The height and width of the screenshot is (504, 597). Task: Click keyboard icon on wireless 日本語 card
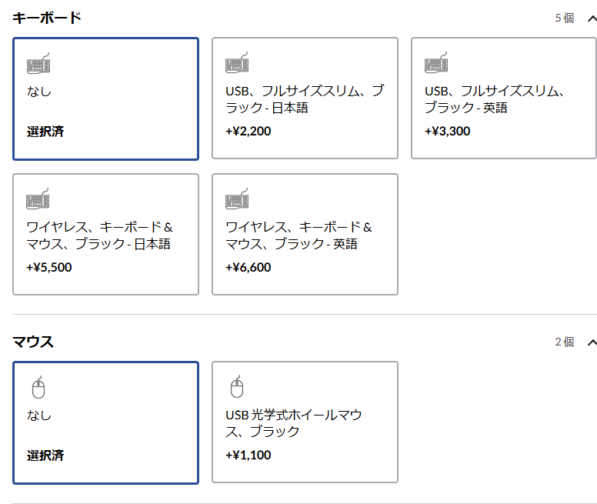point(38,199)
